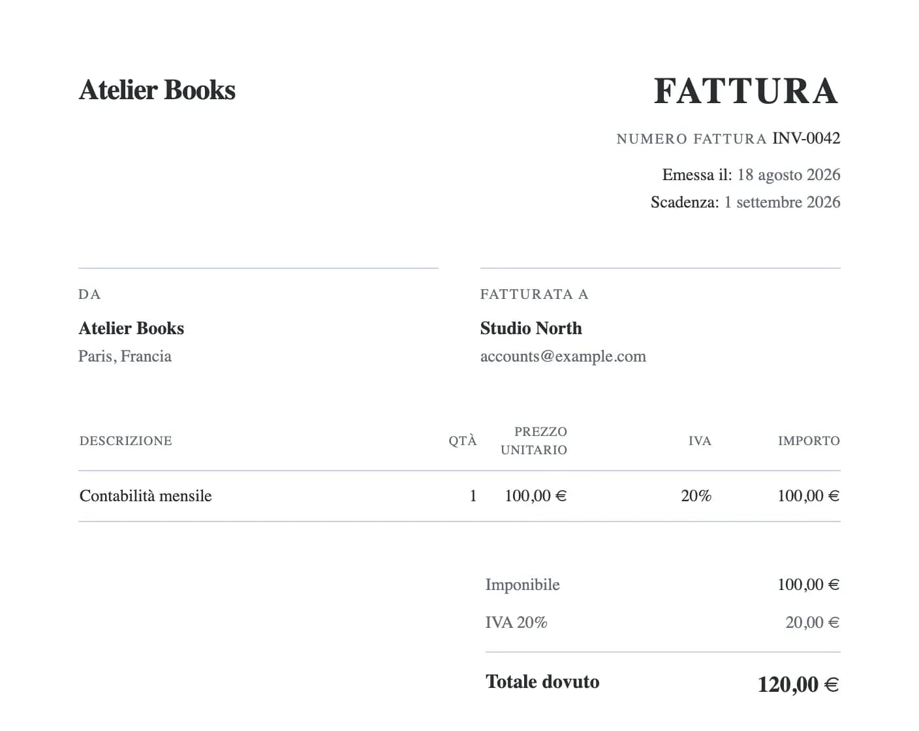
Task: Click the IVA column header
Action: pyautogui.click(x=700, y=441)
